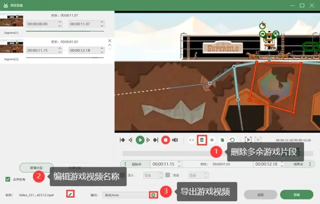Screen dimensions: 320x204
Task: Jump to the segment end marker
Action: click(x=156, y=140)
